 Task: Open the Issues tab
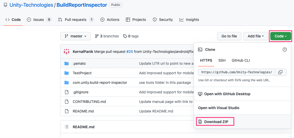[39, 20]
